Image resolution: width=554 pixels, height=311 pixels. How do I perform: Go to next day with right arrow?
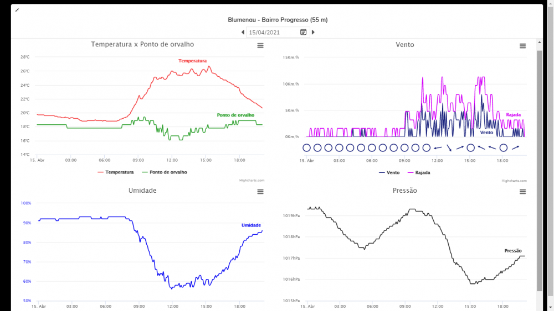[313, 32]
